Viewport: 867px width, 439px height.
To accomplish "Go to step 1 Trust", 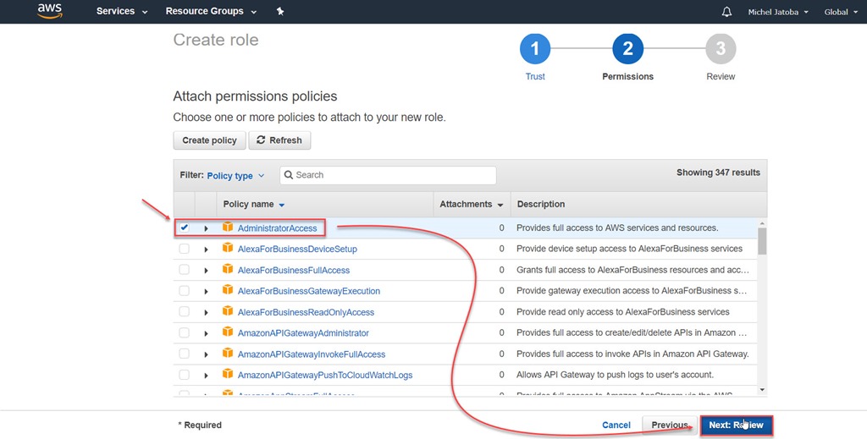I will pos(535,57).
